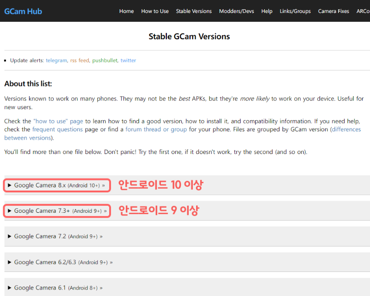The height and width of the screenshot is (296, 370).
Task: Open the forum thread or group link
Action: 156,129
